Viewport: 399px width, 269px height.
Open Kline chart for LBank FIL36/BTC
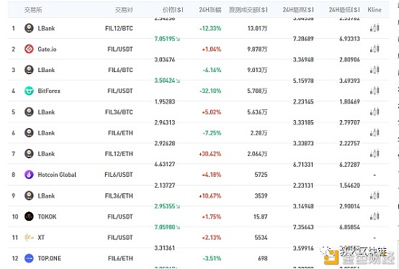[375, 111]
